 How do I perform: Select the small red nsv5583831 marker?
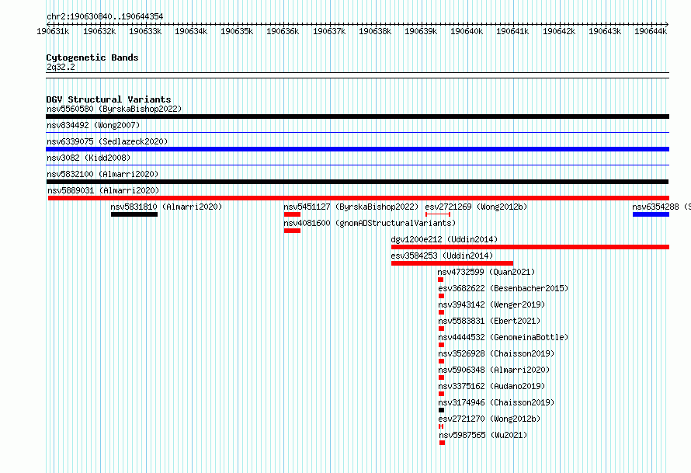442,329
